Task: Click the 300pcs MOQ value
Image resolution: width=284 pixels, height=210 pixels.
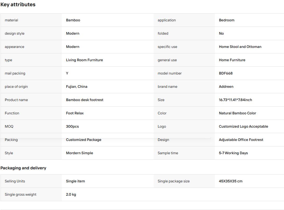Action: (x=72, y=127)
